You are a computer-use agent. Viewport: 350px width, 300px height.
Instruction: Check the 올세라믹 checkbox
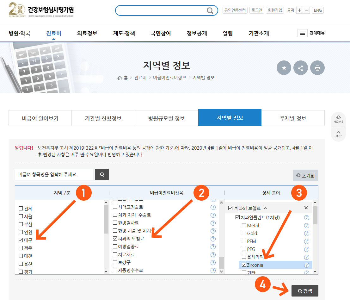coord(244,257)
